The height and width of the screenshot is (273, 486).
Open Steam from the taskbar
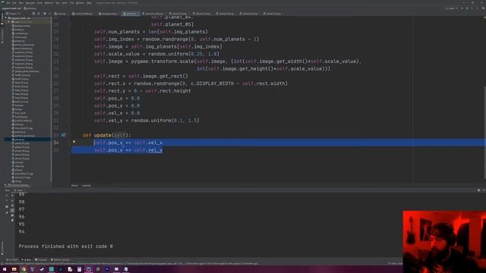click(x=42, y=269)
